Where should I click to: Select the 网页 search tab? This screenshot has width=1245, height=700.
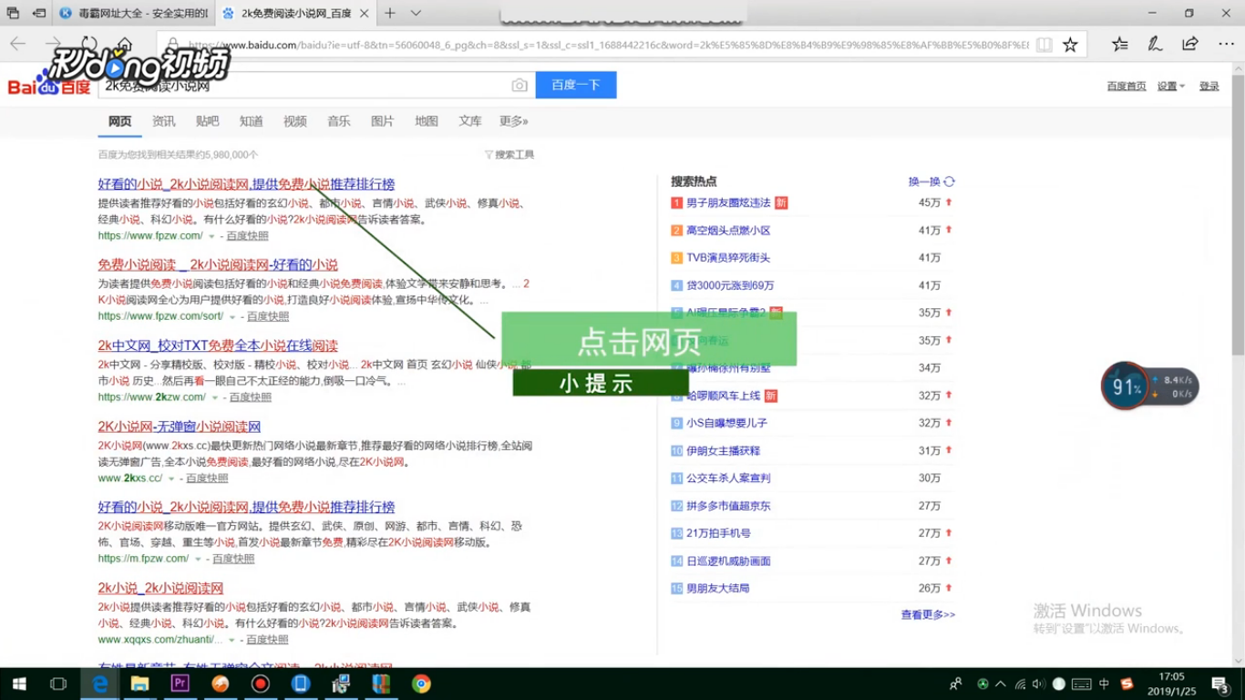[119, 121]
